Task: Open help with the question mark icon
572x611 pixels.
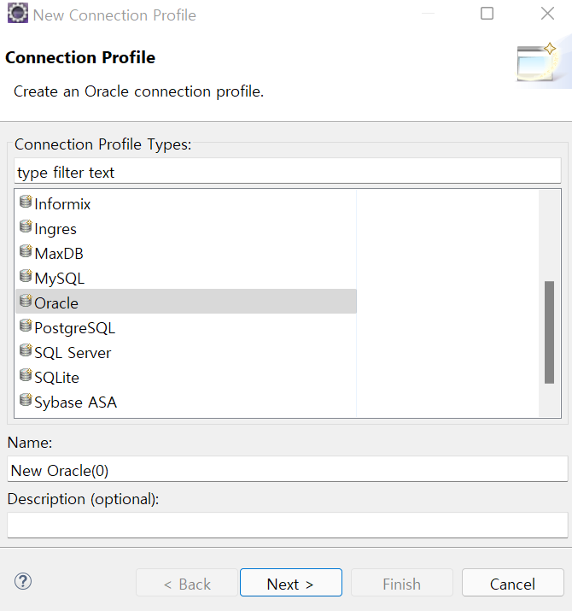Action: (x=23, y=582)
